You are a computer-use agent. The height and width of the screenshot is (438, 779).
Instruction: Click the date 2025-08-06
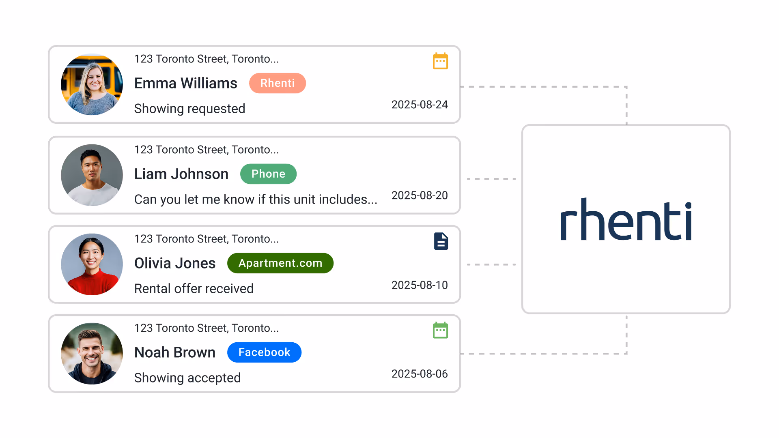pos(420,374)
